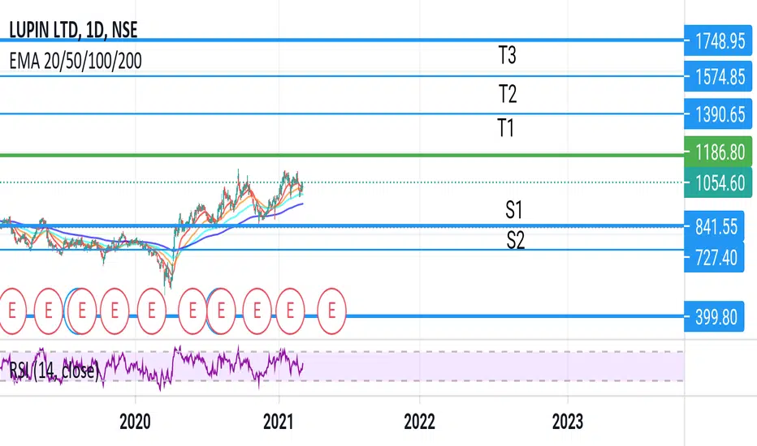Select the S2 text label
Viewport: 757px width, 446px height.
pyautogui.click(x=516, y=240)
